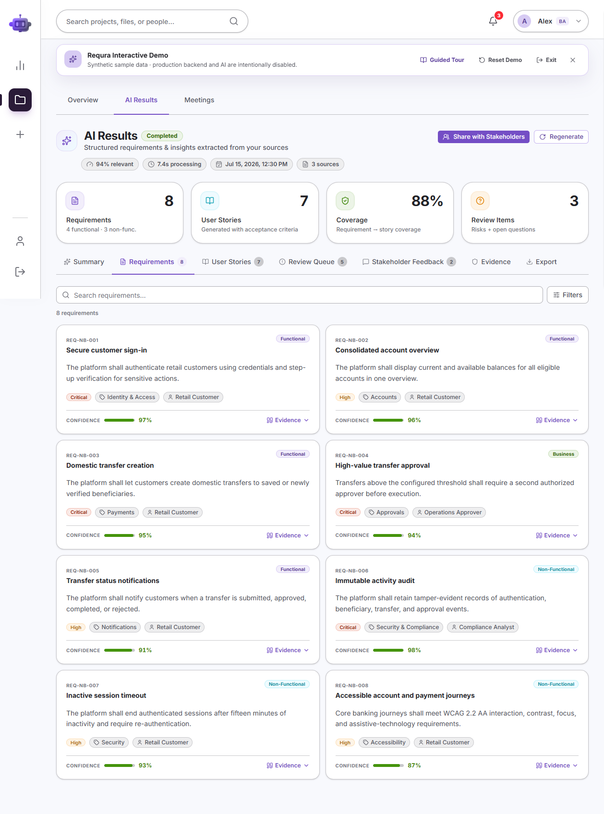Open the notifications bell
The image size is (604, 814).
[x=493, y=21]
